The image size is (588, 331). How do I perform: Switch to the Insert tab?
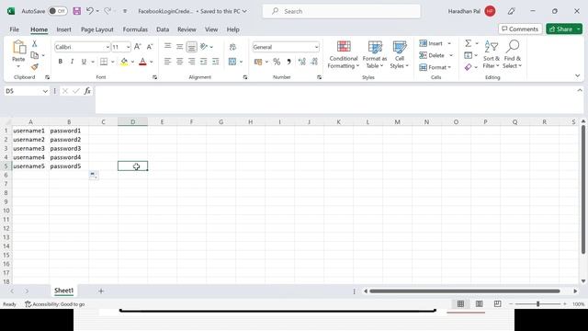click(x=63, y=29)
